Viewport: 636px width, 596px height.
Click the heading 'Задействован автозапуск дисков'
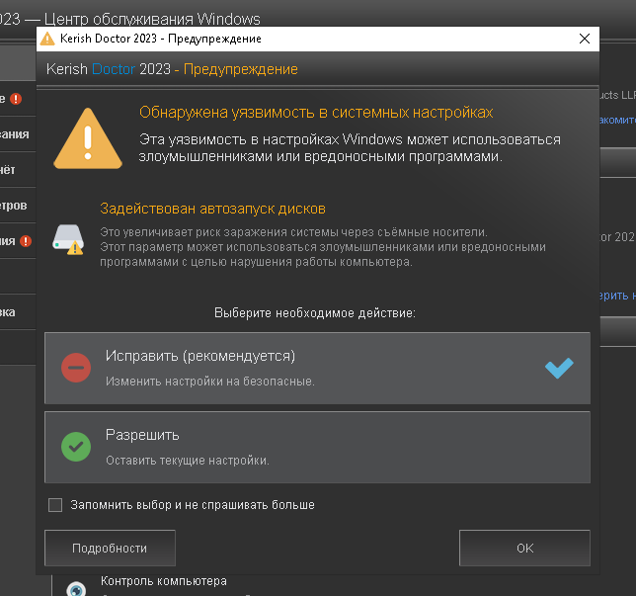coord(213,209)
